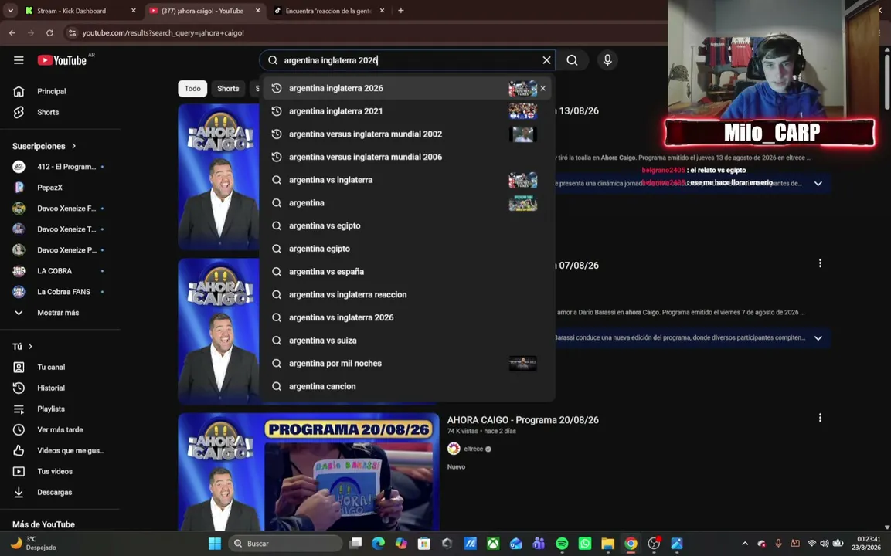Select suggestion 'argentina inglaterra 2021'
The height and width of the screenshot is (556, 891).
(x=406, y=111)
